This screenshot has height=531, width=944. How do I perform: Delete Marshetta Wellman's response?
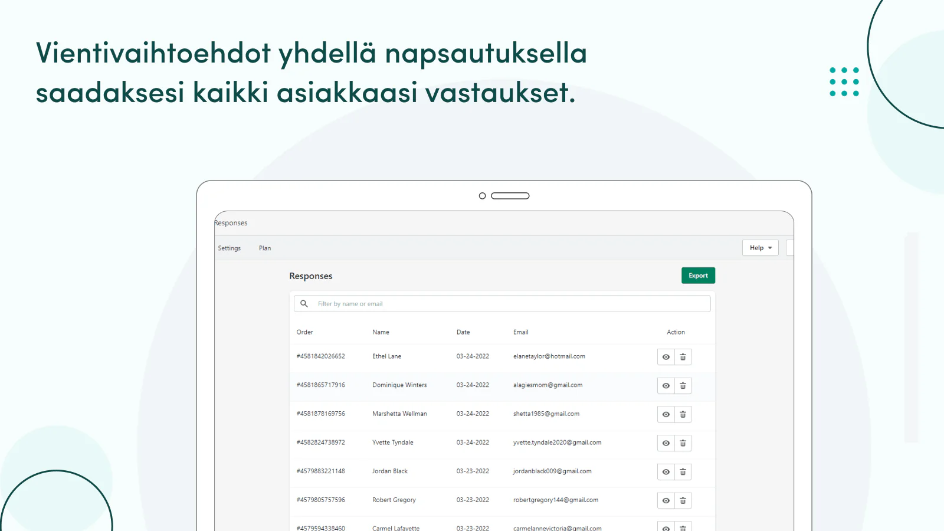click(683, 415)
